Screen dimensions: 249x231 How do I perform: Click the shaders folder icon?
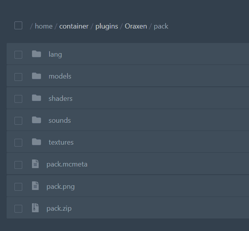click(36, 98)
